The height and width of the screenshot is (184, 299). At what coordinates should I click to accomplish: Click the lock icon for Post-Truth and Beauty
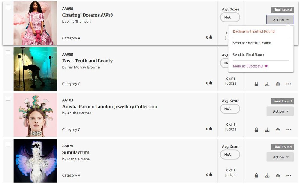pyautogui.click(x=257, y=84)
